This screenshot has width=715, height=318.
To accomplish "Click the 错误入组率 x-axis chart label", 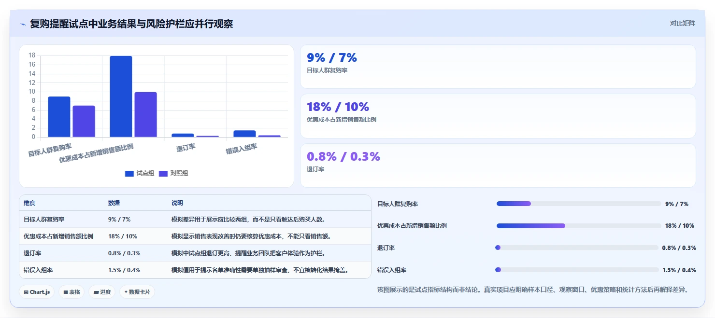I will coord(242,149).
